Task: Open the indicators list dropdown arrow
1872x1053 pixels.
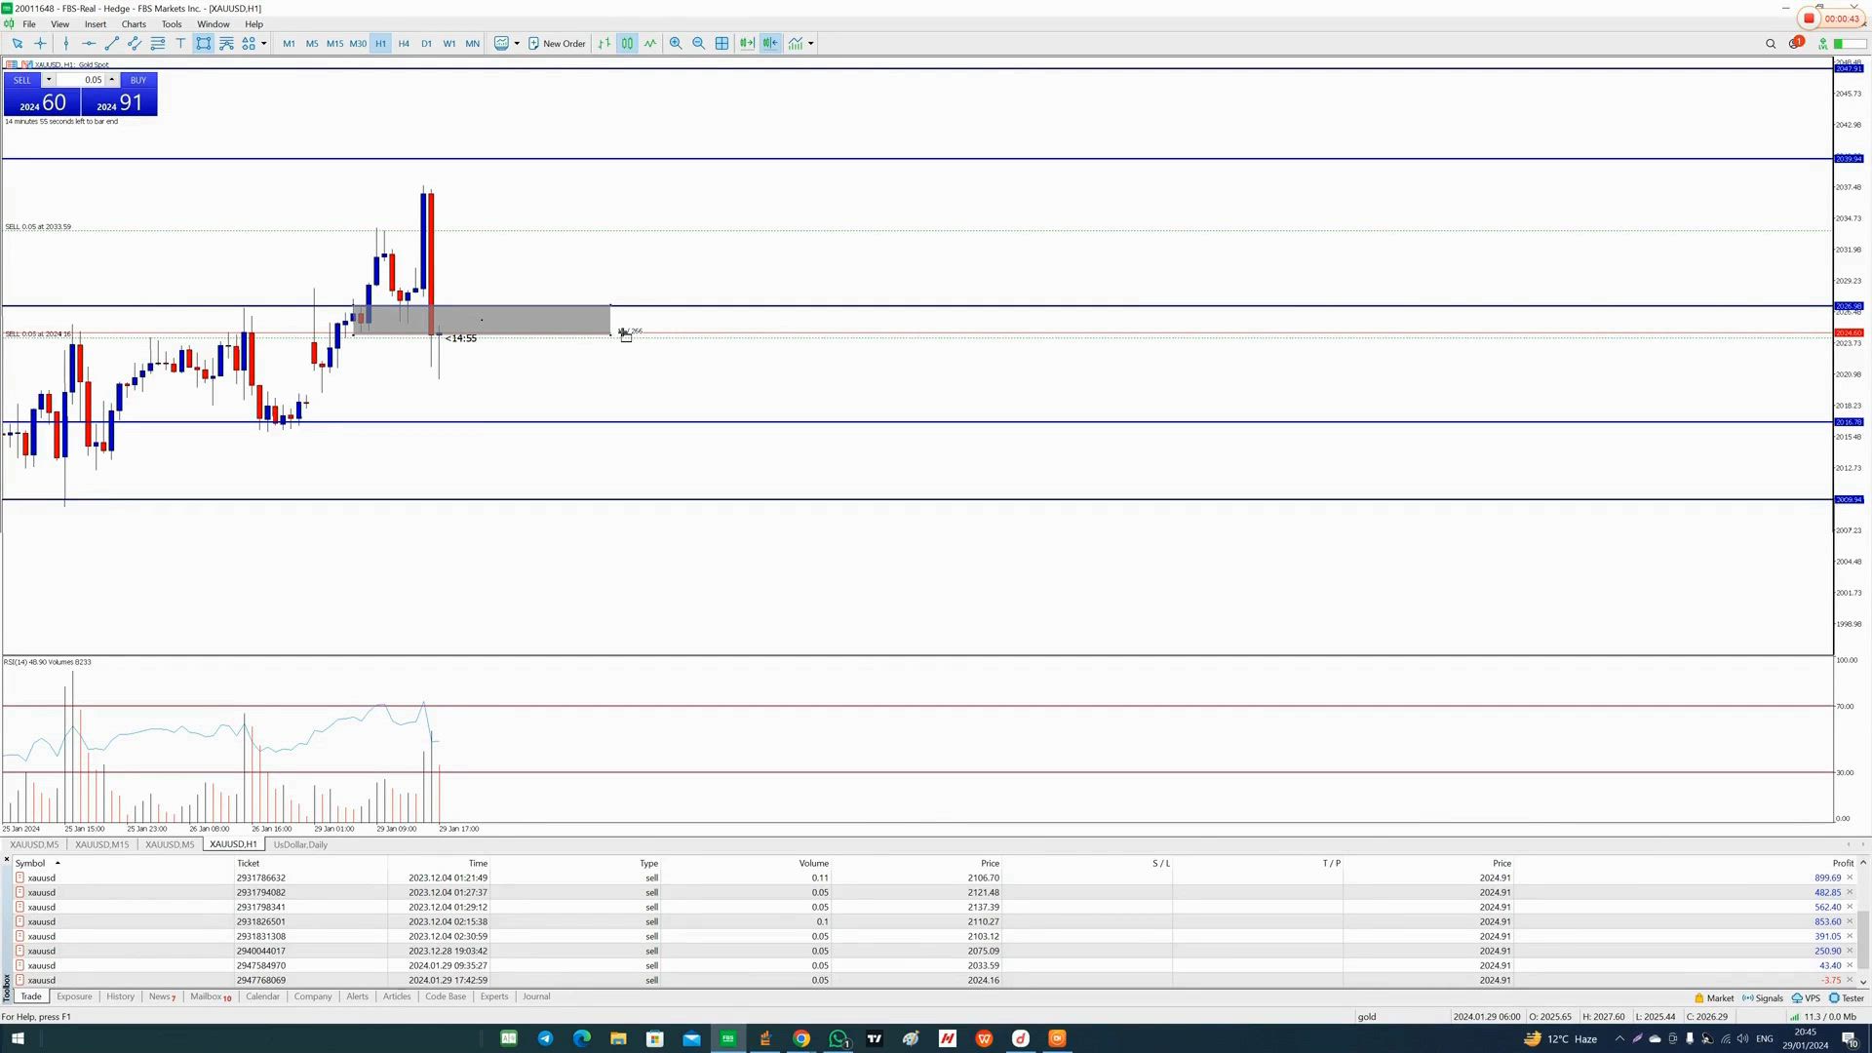Action: (x=811, y=43)
